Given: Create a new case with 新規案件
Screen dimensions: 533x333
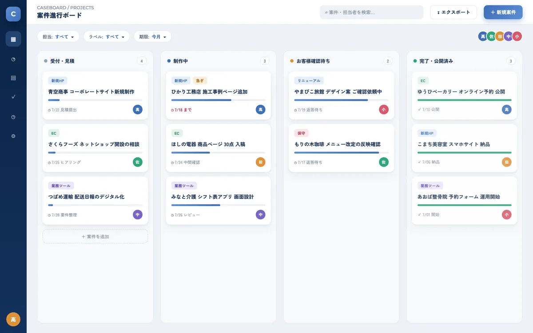Looking at the screenshot, I should [503, 12].
